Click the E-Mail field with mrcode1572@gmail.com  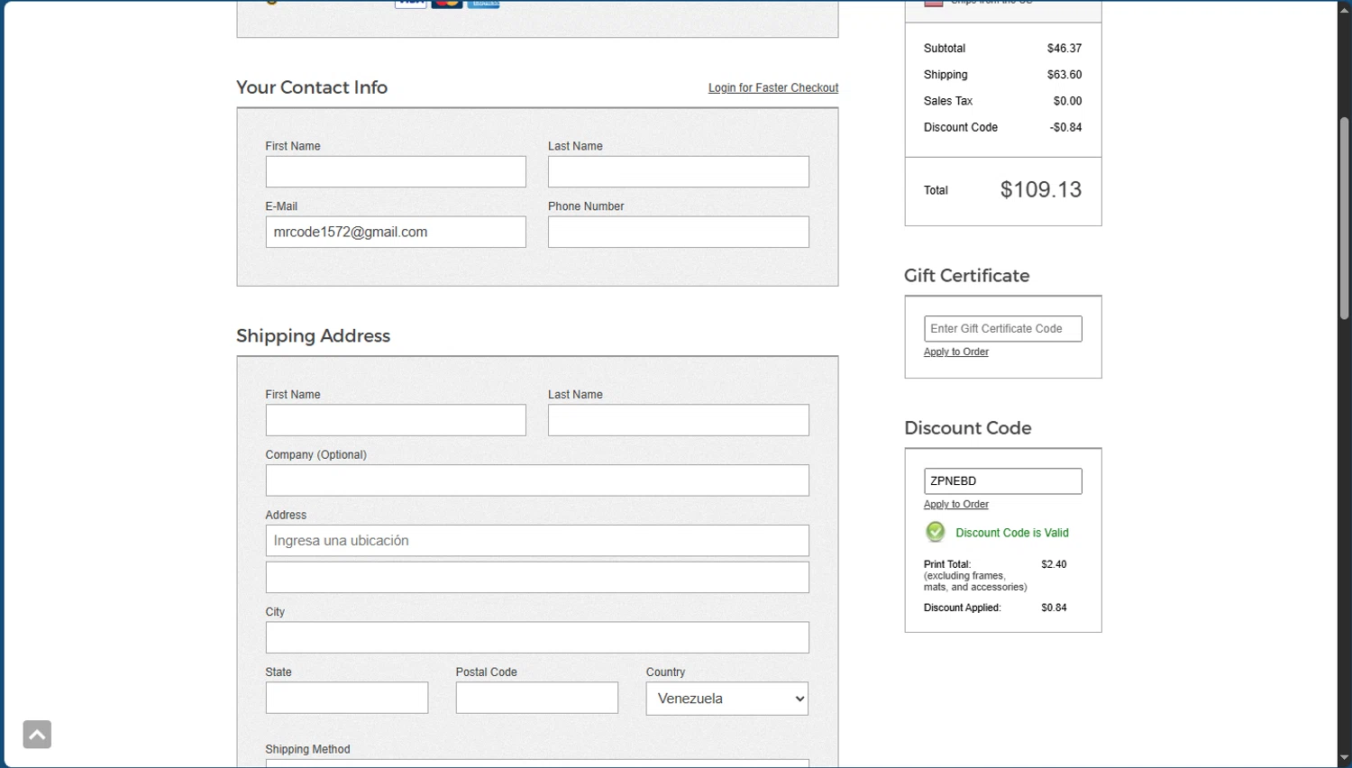point(396,232)
